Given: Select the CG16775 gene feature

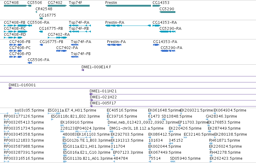Looking at the screenshot, I should pyautogui.click(x=41, y=18).
